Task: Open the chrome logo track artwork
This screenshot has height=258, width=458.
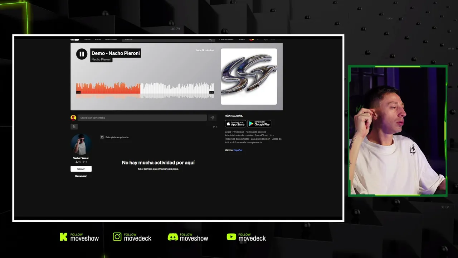Action: click(249, 76)
